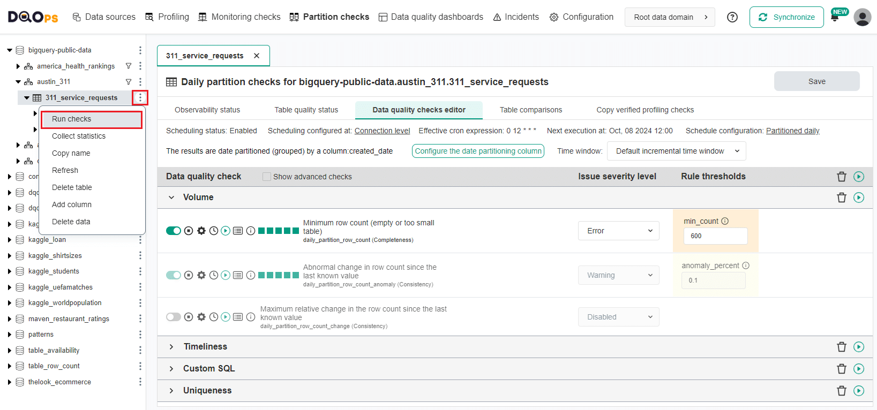Run the Volume category checks
This screenshot has height=410, width=877.
859,198
